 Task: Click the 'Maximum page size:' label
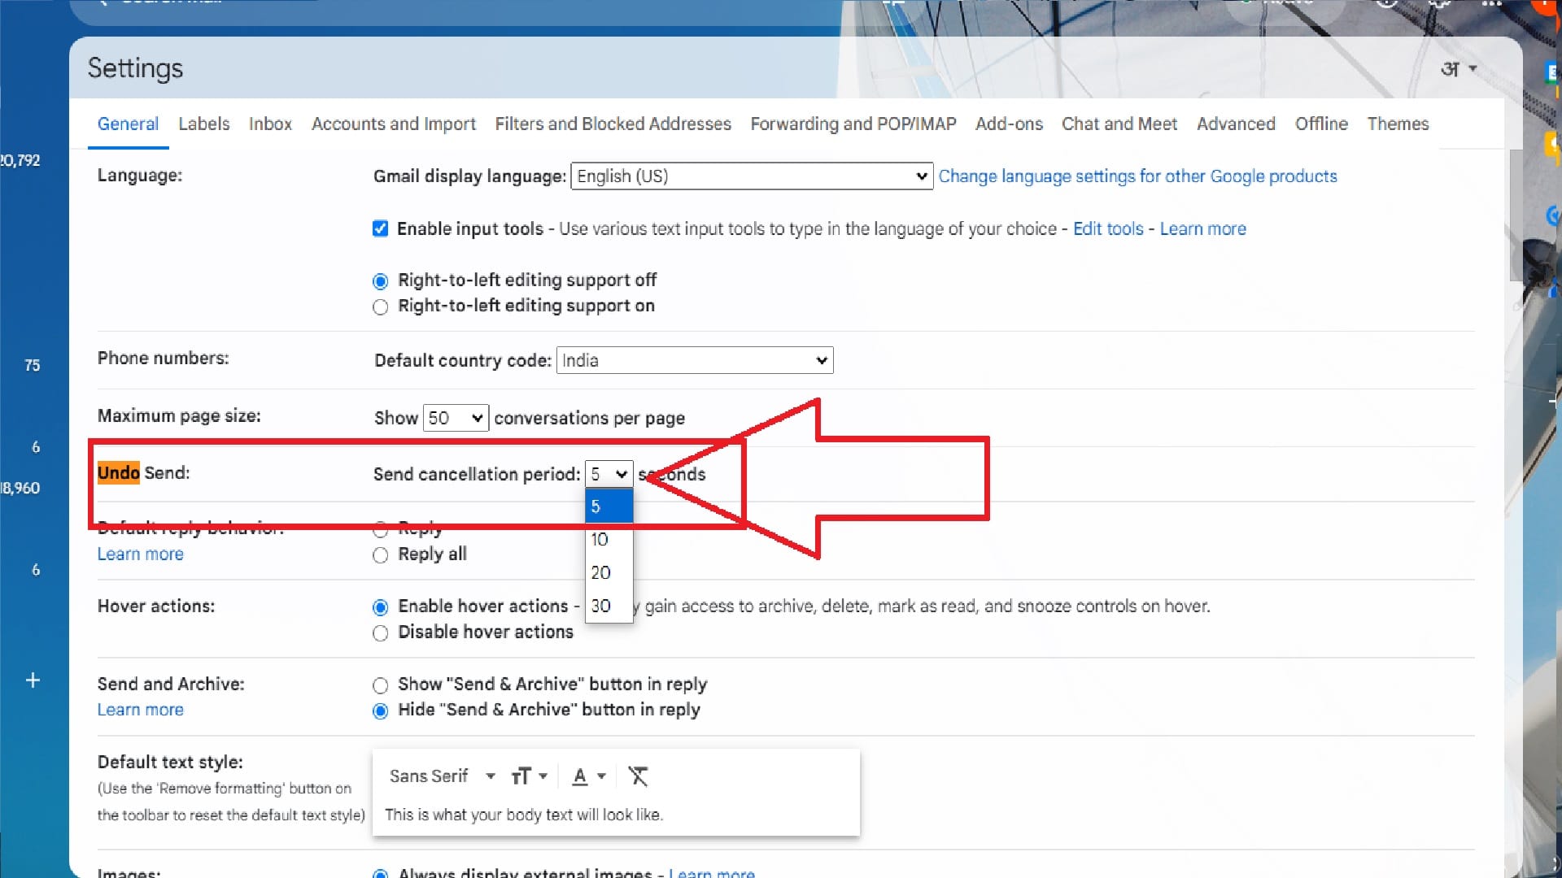pyautogui.click(x=179, y=415)
